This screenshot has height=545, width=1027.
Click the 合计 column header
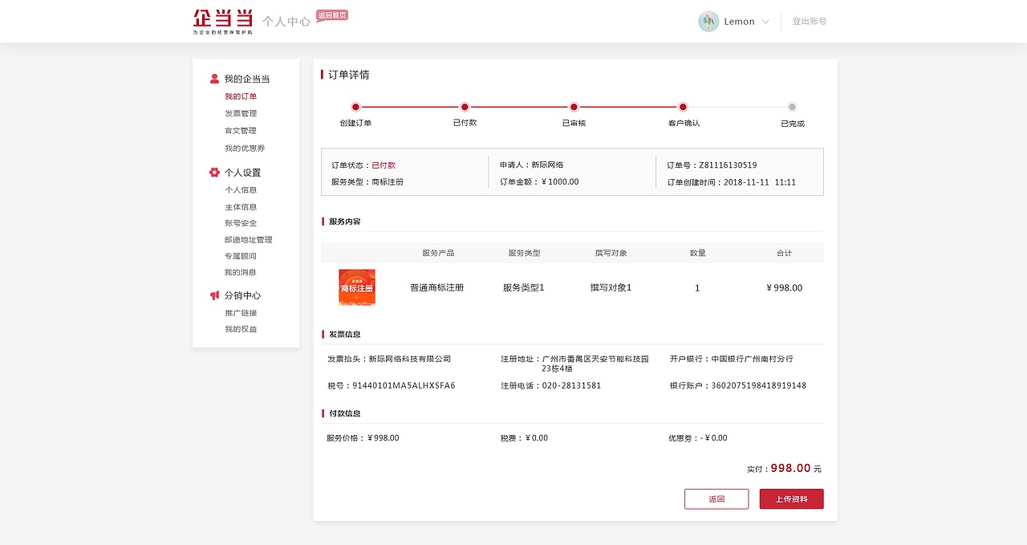click(784, 253)
